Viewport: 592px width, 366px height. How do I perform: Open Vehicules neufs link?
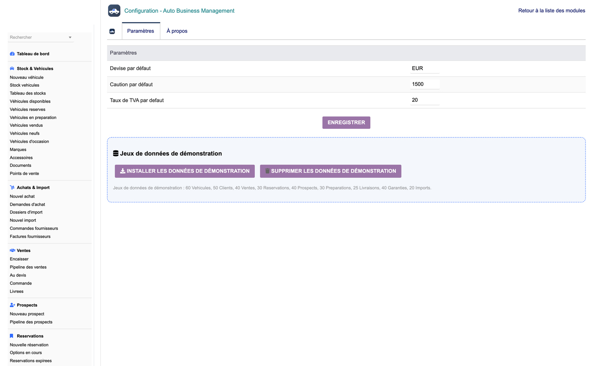[25, 133]
